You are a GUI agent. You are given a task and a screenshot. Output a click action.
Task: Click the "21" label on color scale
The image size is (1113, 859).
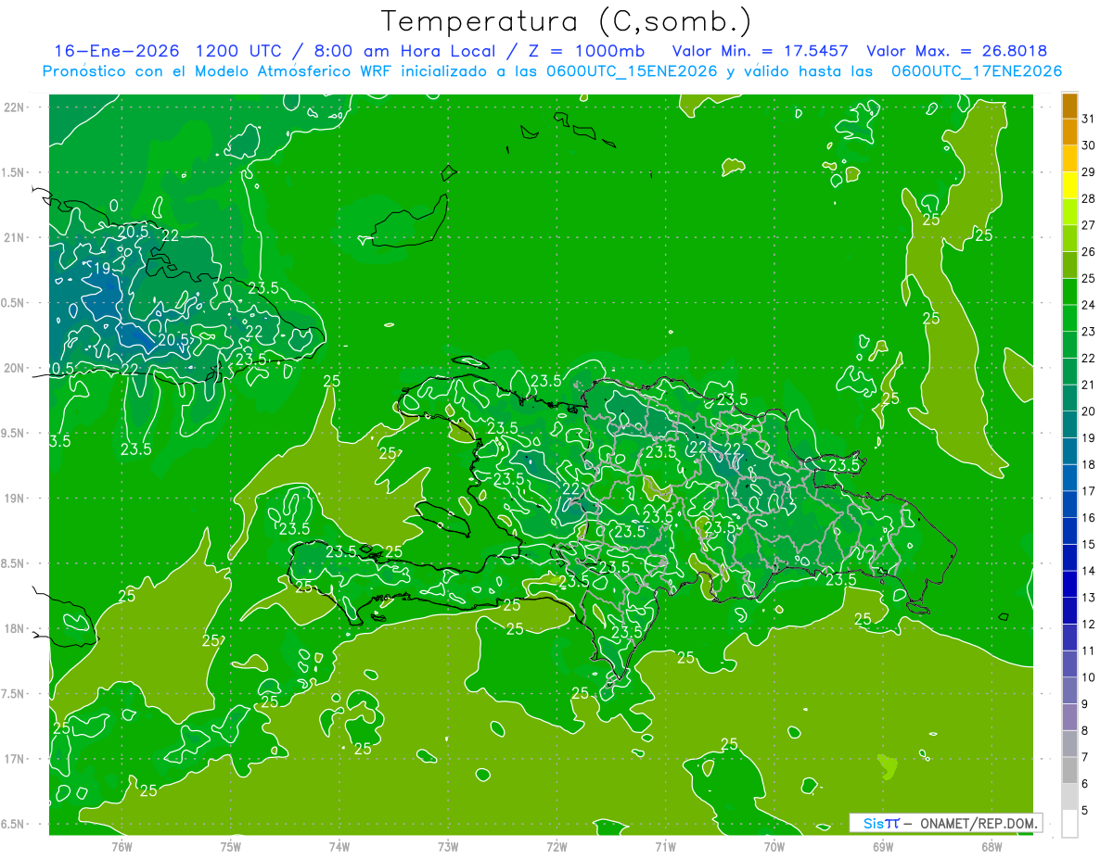point(1089,385)
